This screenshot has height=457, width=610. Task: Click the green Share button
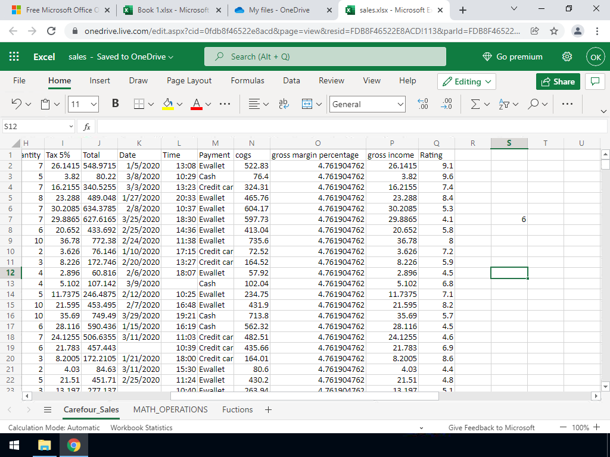[x=558, y=82]
